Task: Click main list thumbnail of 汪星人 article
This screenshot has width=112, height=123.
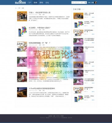Action: coord(22,16)
